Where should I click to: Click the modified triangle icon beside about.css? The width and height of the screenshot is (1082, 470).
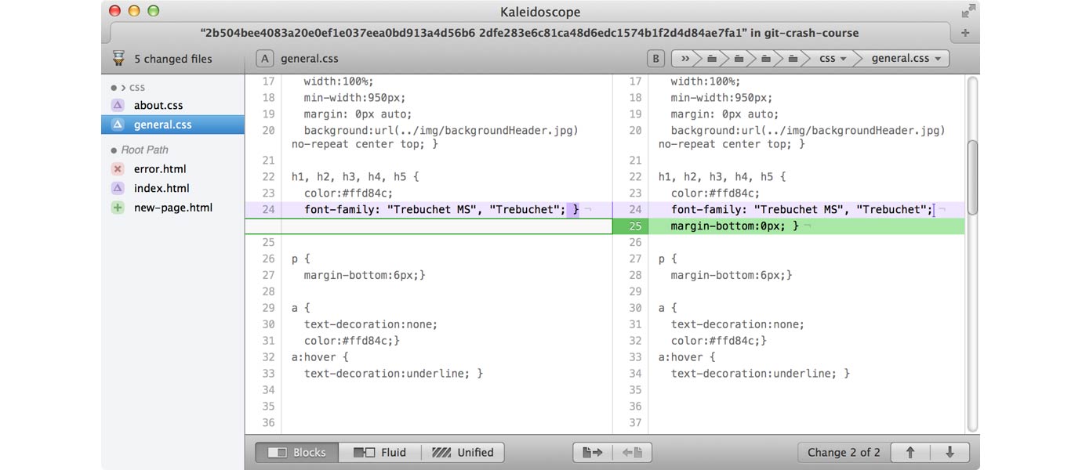(x=119, y=105)
